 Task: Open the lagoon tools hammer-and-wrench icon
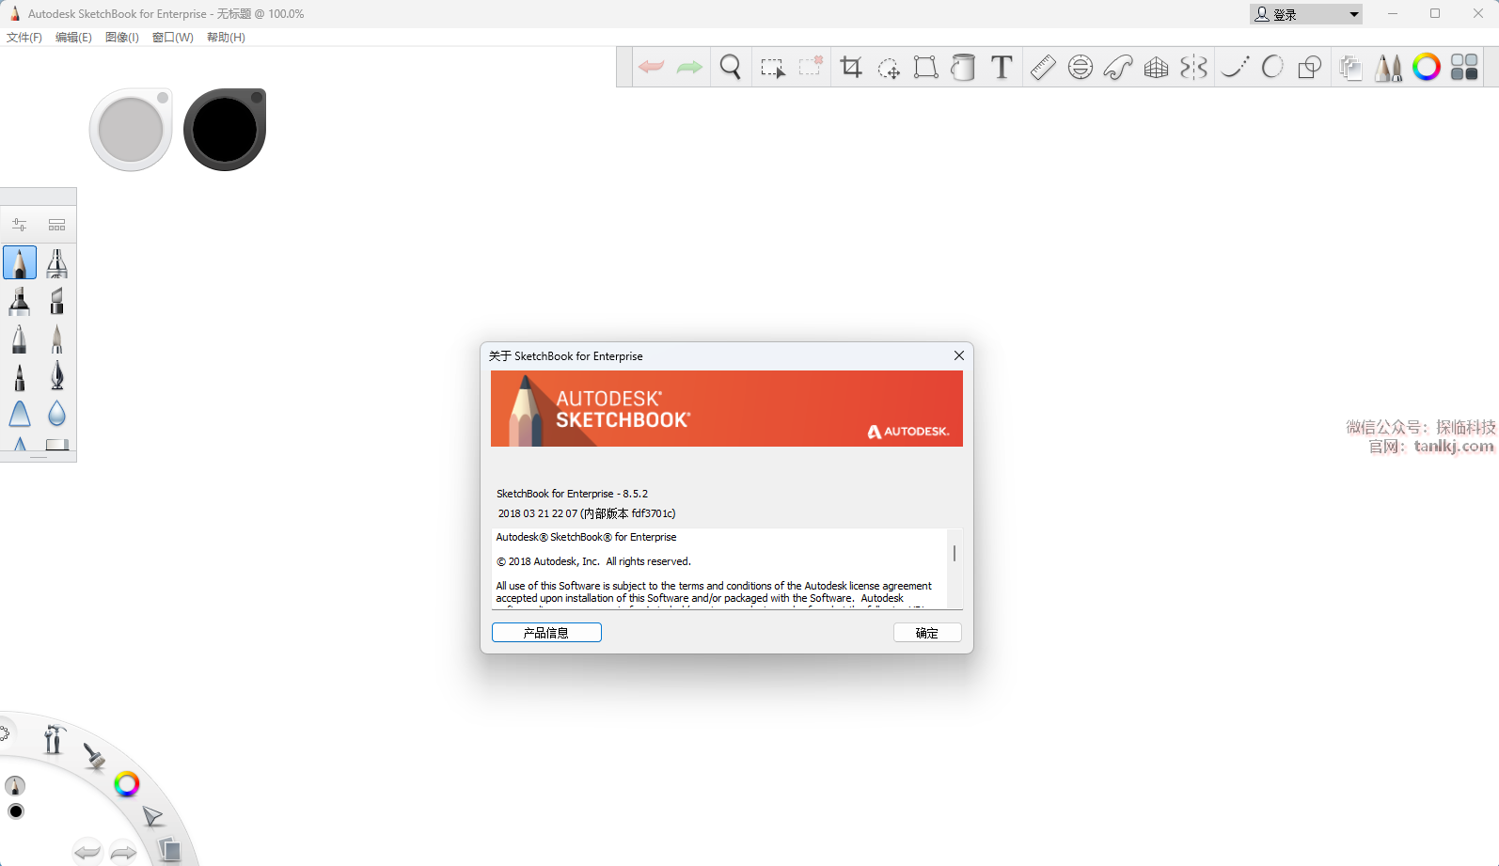pos(54,739)
